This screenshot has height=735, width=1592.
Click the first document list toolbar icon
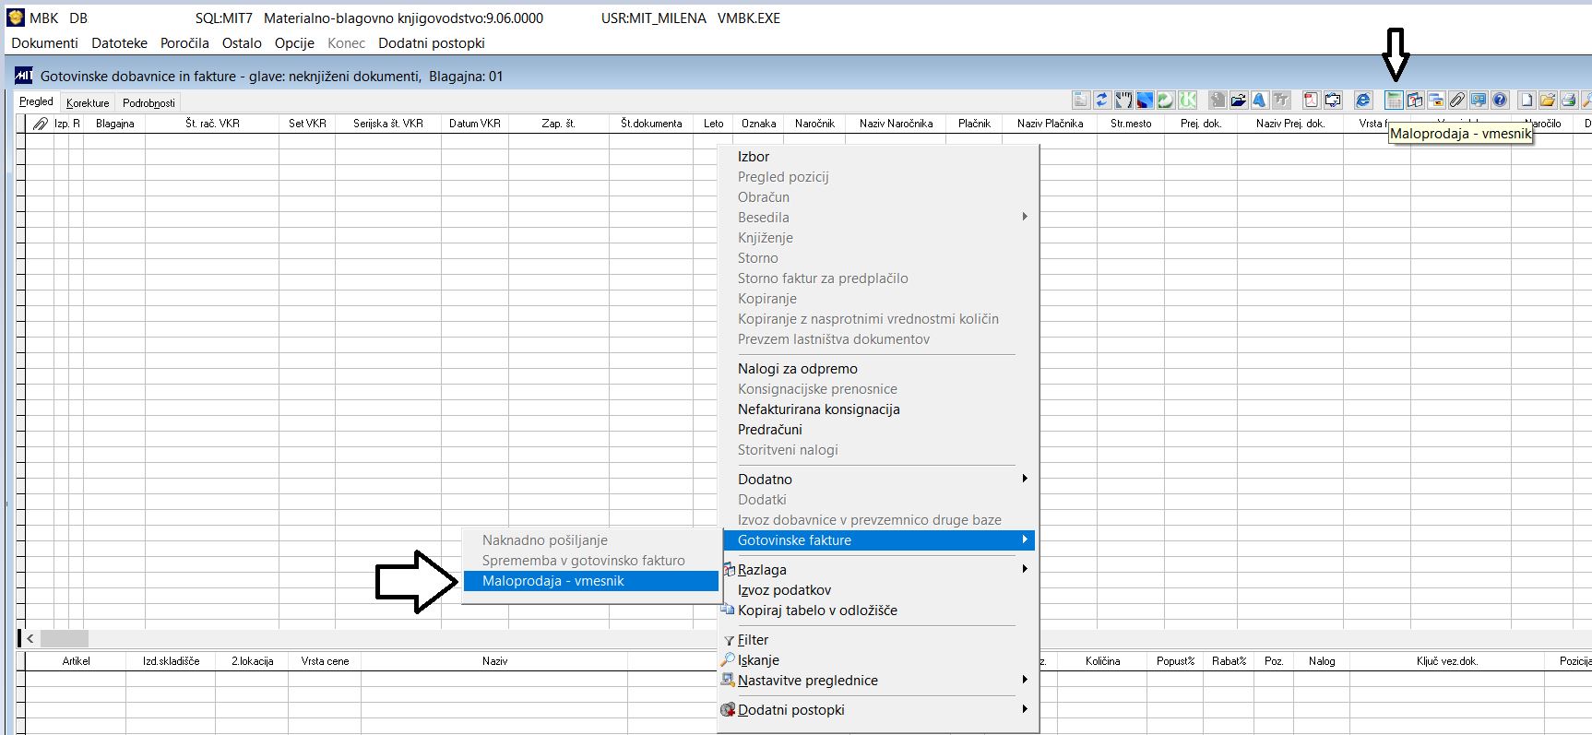(x=1081, y=100)
